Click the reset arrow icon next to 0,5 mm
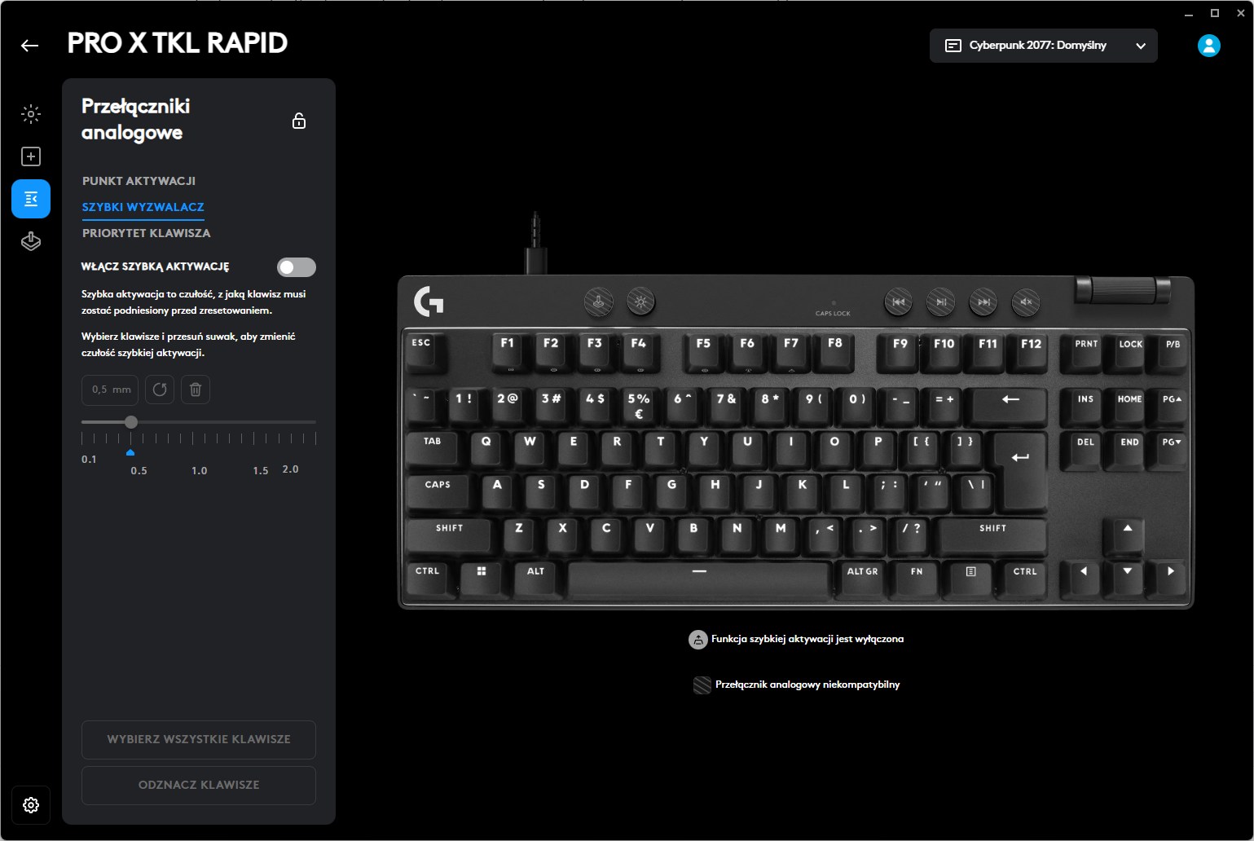The height and width of the screenshot is (841, 1254). (160, 390)
